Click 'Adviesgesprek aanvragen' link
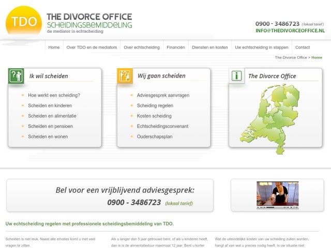Viewport: 331px width, 248px height. pyautogui.click(x=163, y=96)
